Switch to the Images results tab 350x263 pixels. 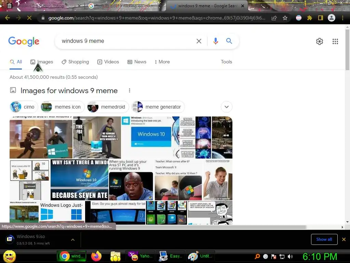42,62
